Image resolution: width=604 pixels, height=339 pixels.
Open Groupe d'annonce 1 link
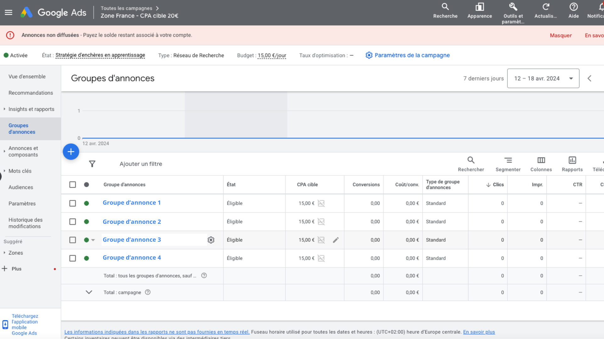coord(132,203)
